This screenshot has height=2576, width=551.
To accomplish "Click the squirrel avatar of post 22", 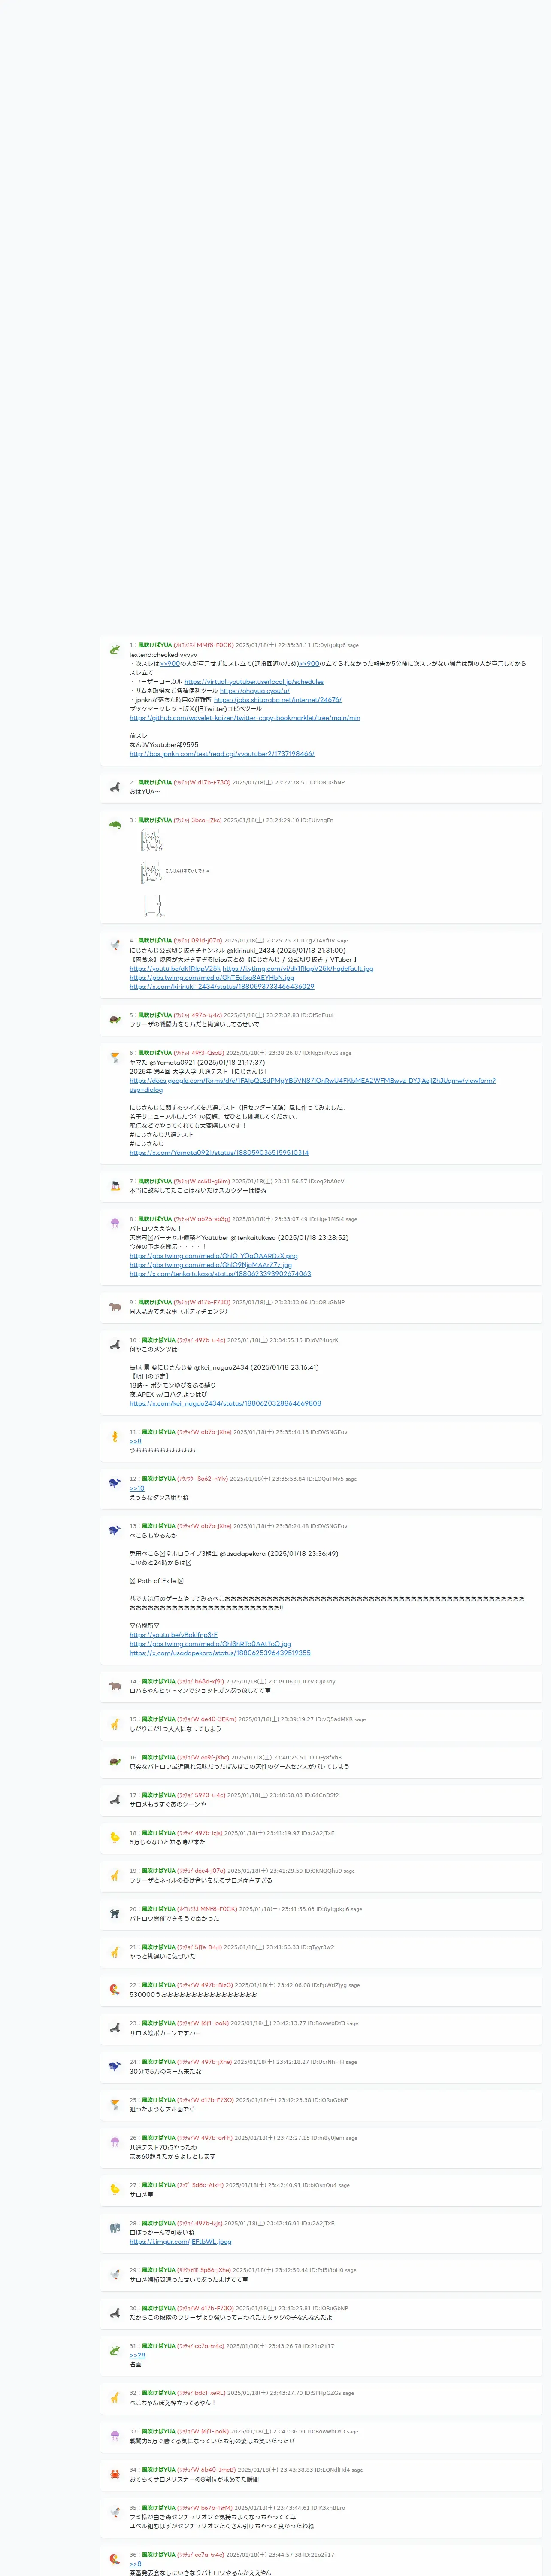I will [115, 1990].
